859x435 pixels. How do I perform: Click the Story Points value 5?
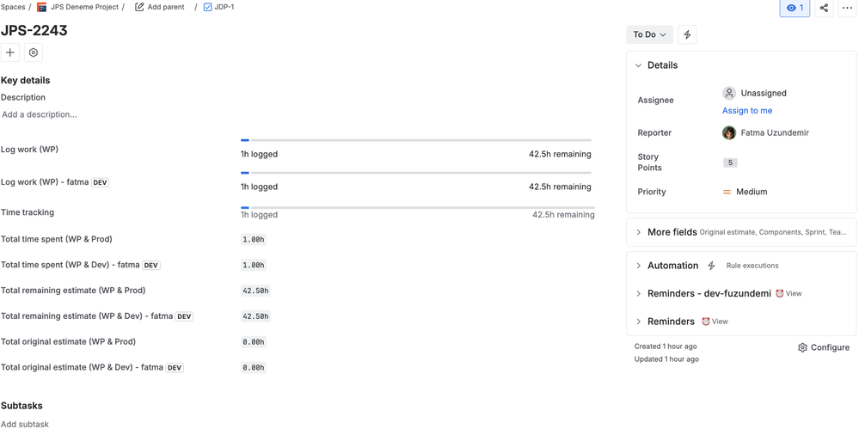tap(730, 162)
